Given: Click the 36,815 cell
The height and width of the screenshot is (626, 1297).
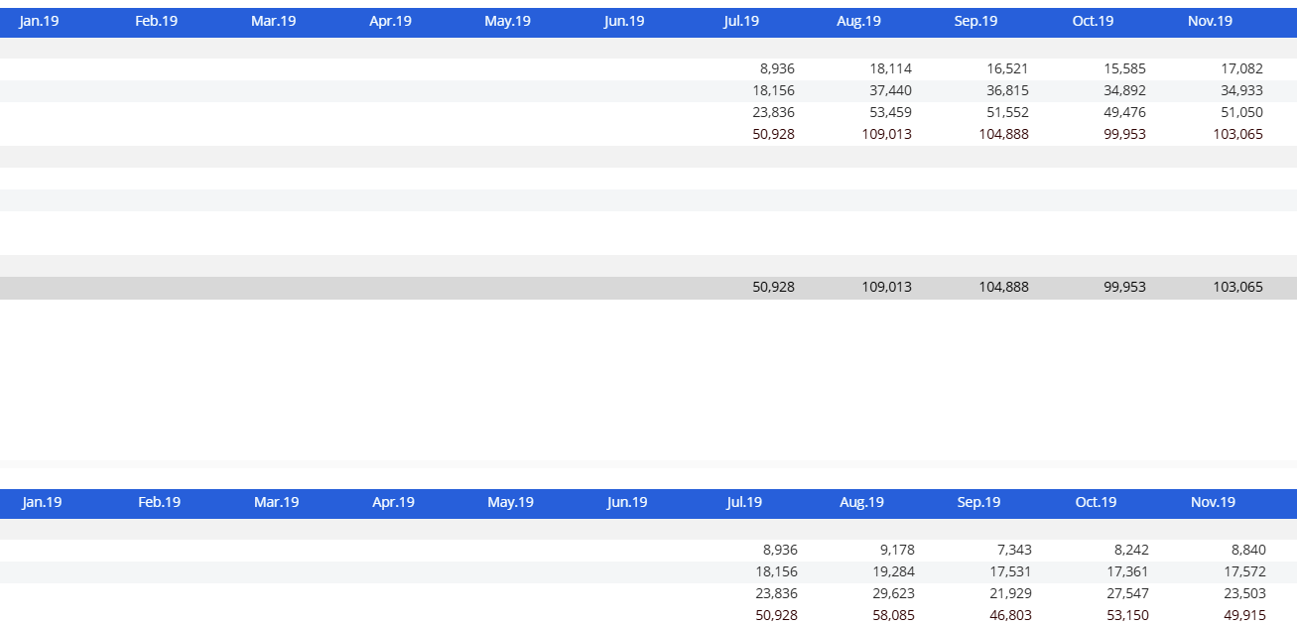Looking at the screenshot, I should 1007,90.
